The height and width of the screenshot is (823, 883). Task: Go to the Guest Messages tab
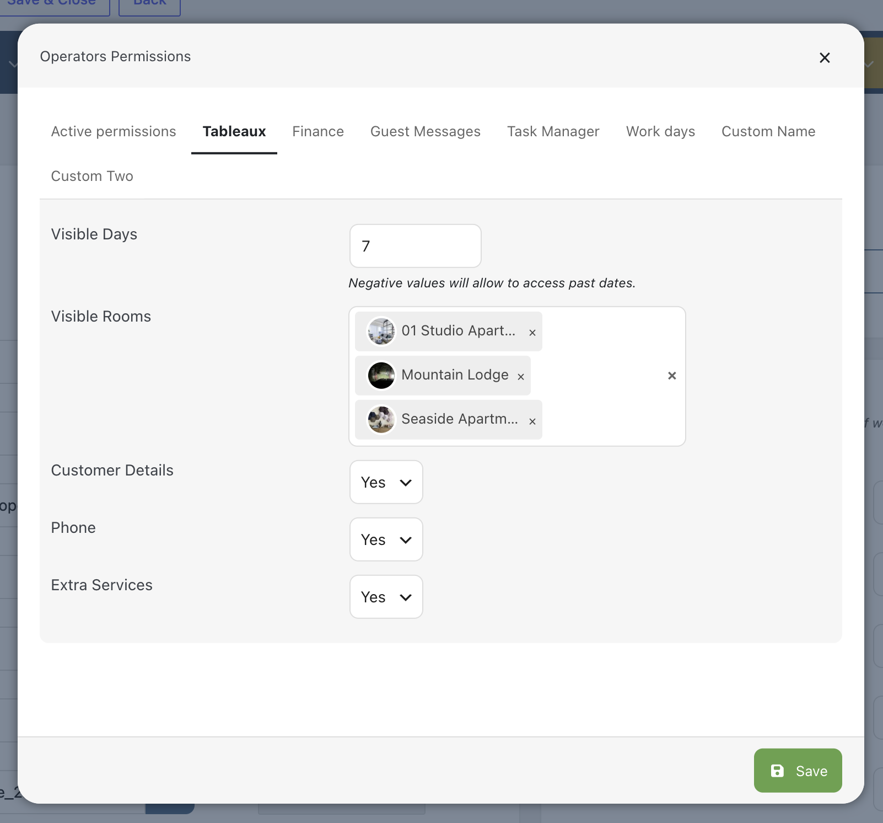pos(426,131)
